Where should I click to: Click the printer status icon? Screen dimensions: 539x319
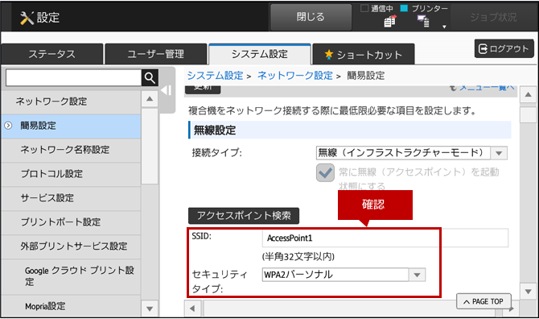pyautogui.click(x=423, y=21)
